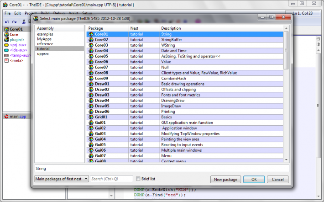Click the <ide-aux> cyan icon
Image resolution: width=324 pixels, height=202 pixels.
(x=6, y=50)
